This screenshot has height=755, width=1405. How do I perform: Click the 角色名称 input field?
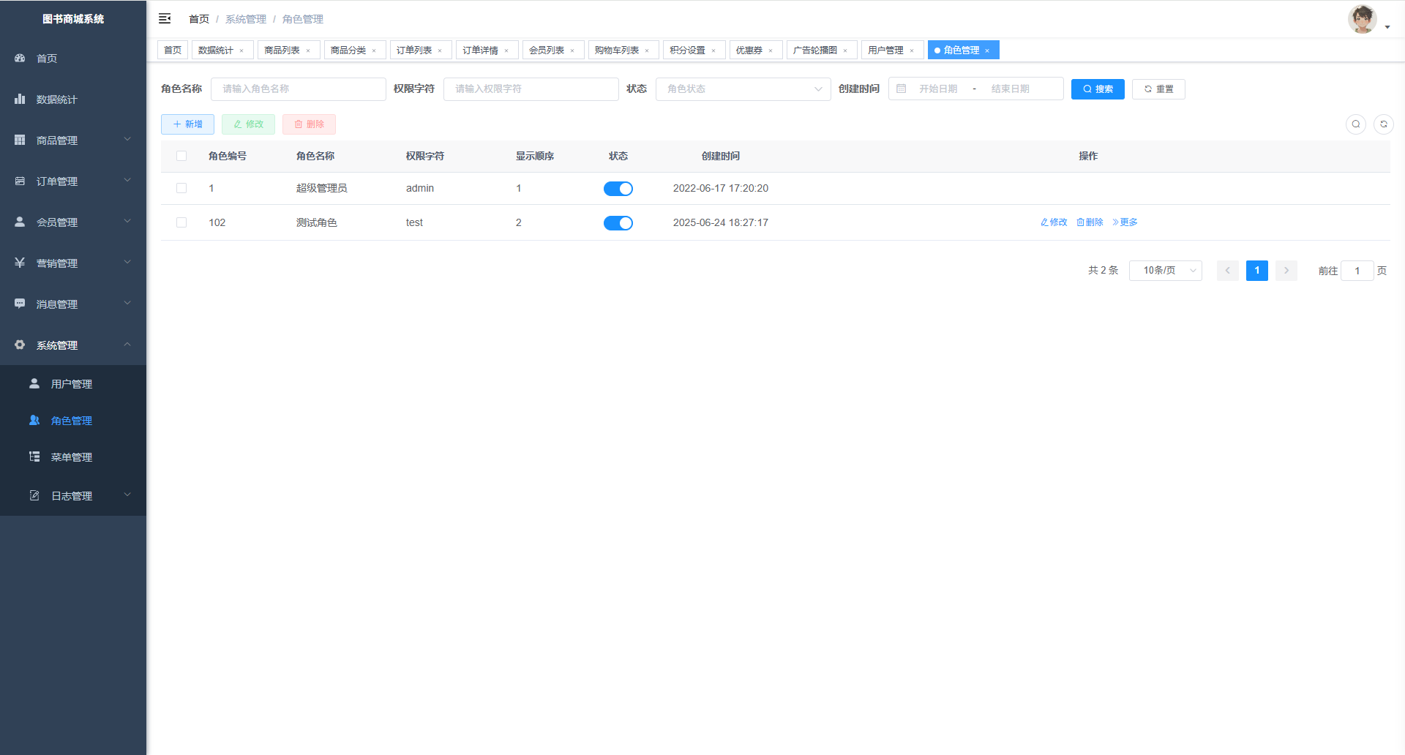coord(298,89)
